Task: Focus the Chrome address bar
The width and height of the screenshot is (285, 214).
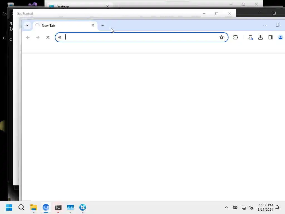Action: coord(142,37)
